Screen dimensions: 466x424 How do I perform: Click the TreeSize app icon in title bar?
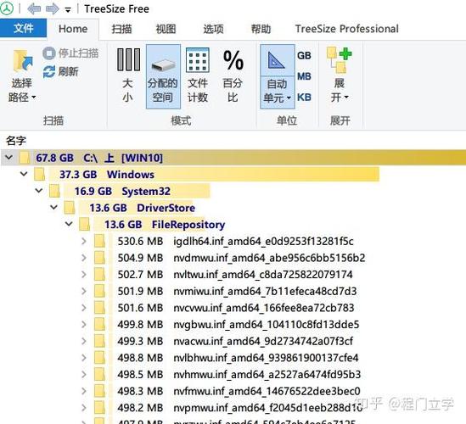[7, 8]
